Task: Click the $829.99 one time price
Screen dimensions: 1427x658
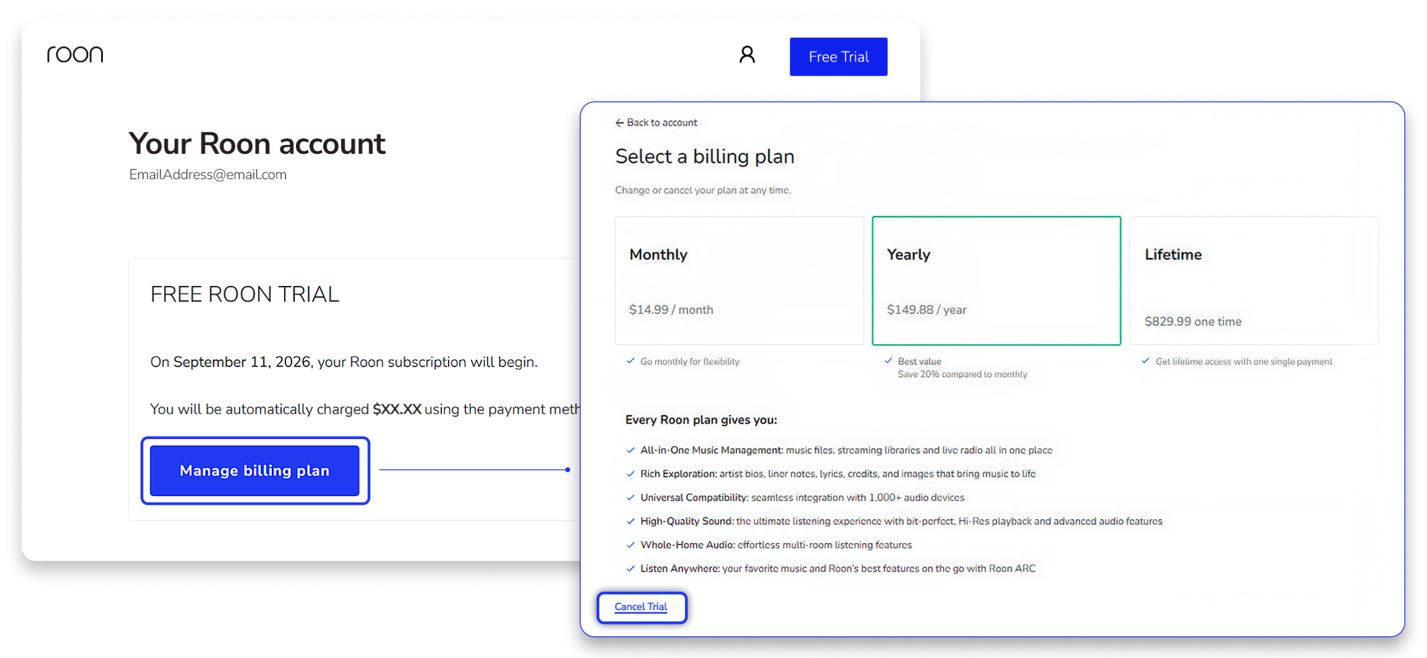Action: click(x=1193, y=321)
